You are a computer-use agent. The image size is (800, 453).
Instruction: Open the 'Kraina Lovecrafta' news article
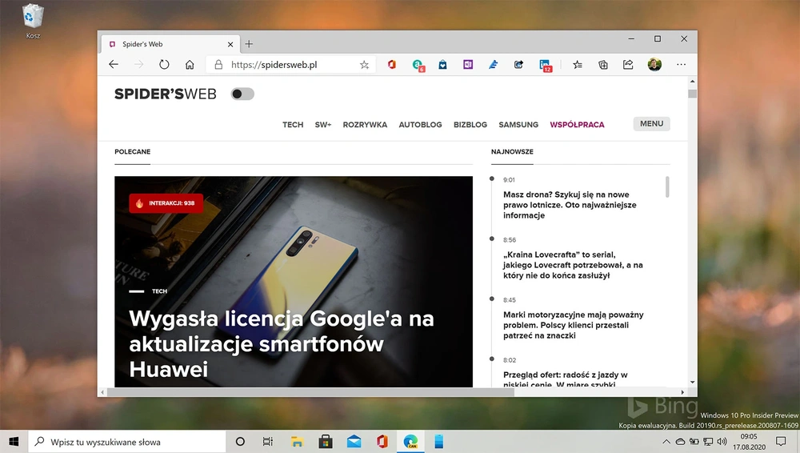point(573,265)
